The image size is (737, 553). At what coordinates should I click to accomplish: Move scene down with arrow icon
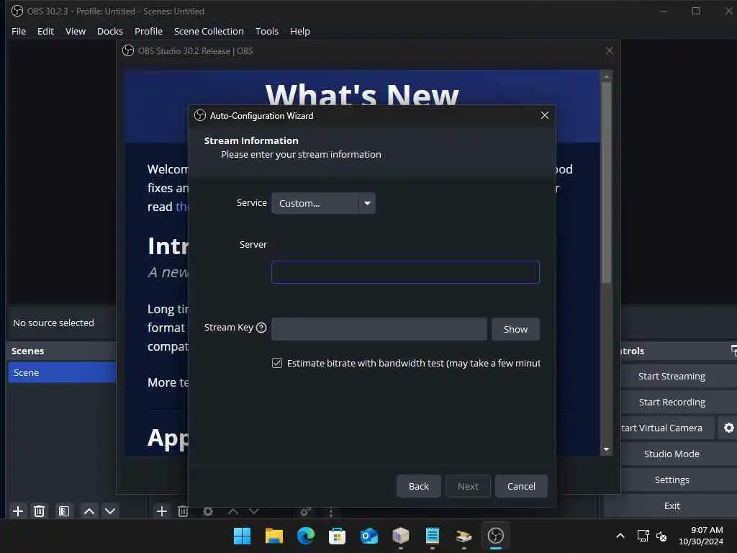pyautogui.click(x=110, y=511)
